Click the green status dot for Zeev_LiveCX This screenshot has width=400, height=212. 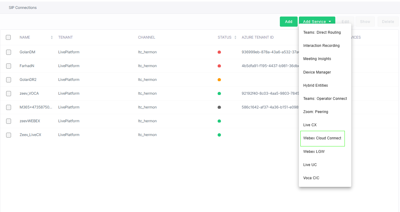tap(219, 135)
